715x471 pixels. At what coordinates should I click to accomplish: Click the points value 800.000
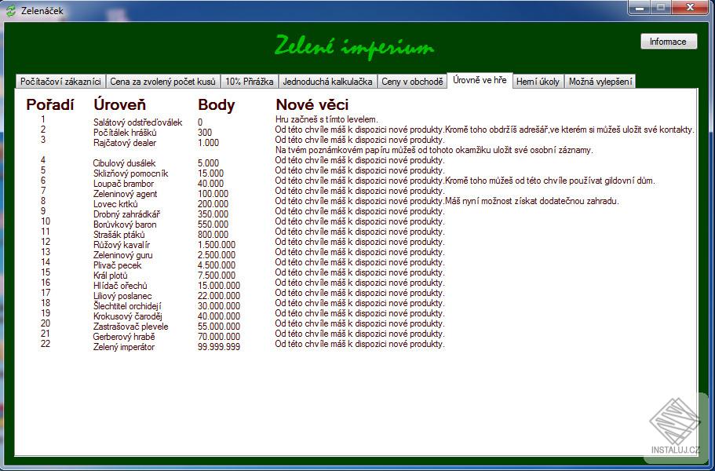pyautogui.click(x=213, y=235)
